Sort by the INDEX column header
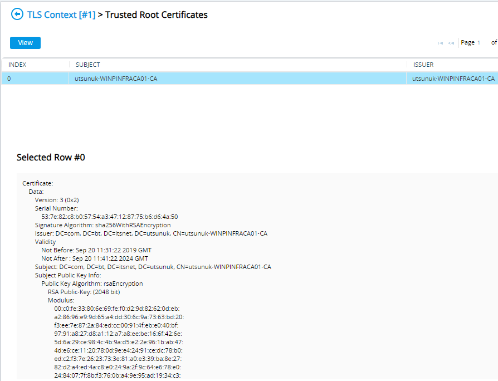Viewport: 498px width, 381px height. pyautogui.click(x=17, y=65)
